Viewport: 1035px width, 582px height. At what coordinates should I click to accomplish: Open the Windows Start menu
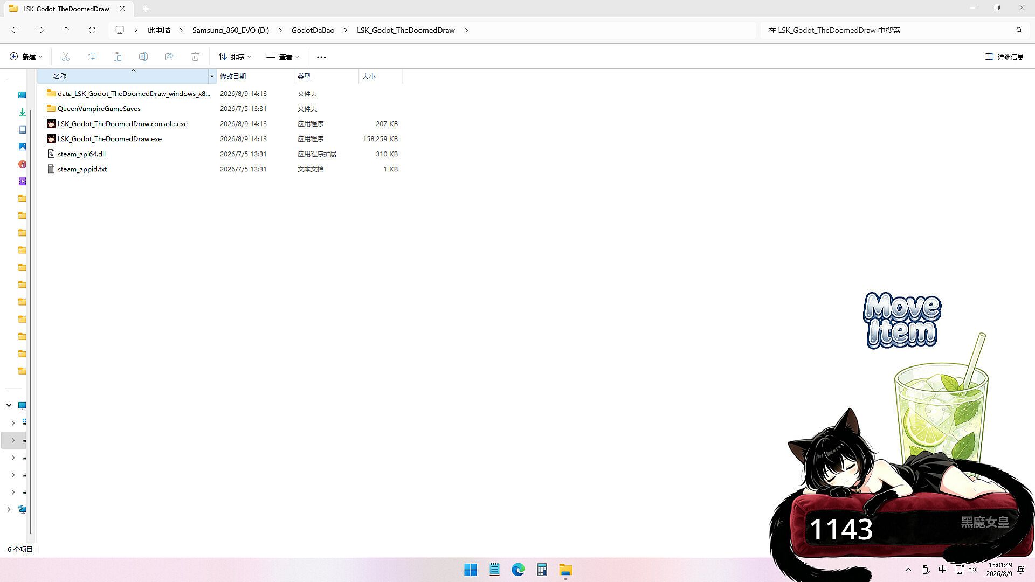471,570
